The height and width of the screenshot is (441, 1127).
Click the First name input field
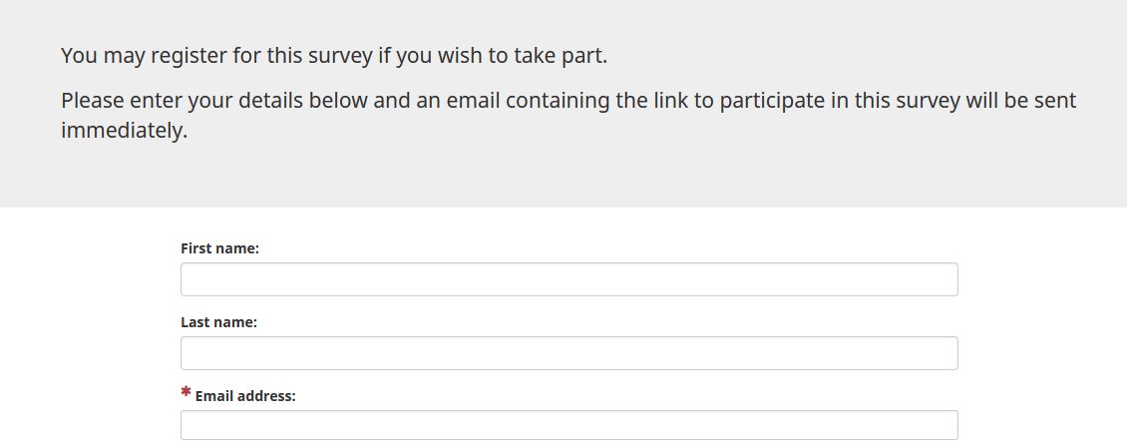tap(568, 279)
